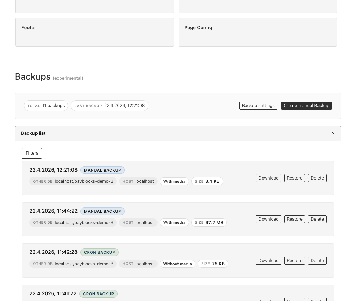Viewport: 352px width, 301px height.
Task: Click Create manual Backup button
Action: pos(307,106)
